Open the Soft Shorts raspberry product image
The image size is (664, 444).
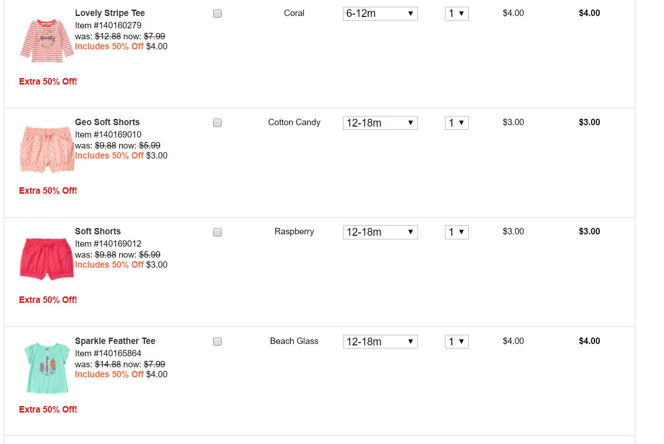point(47,259)
